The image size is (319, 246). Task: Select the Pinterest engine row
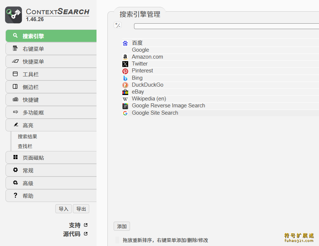point(221,71)
